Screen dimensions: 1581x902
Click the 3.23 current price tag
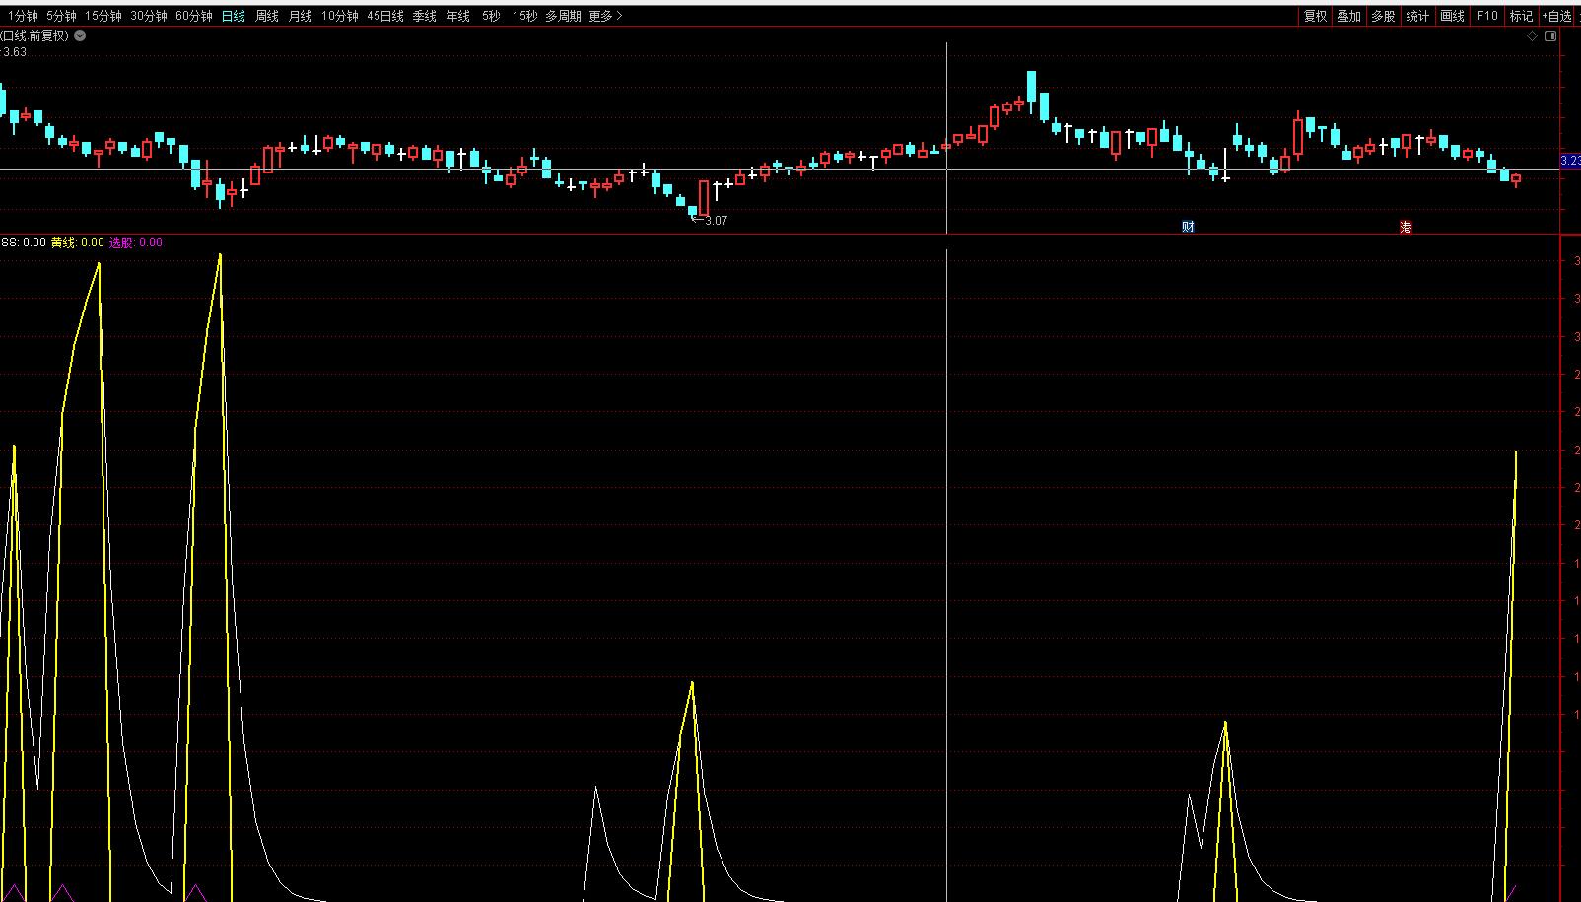pyautogui.click(x=1570, y=161)
